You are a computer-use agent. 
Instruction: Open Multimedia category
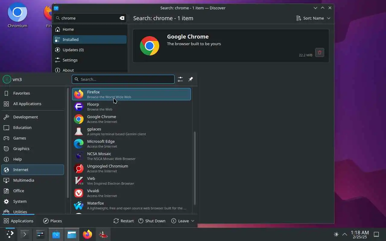coord(33,180)
